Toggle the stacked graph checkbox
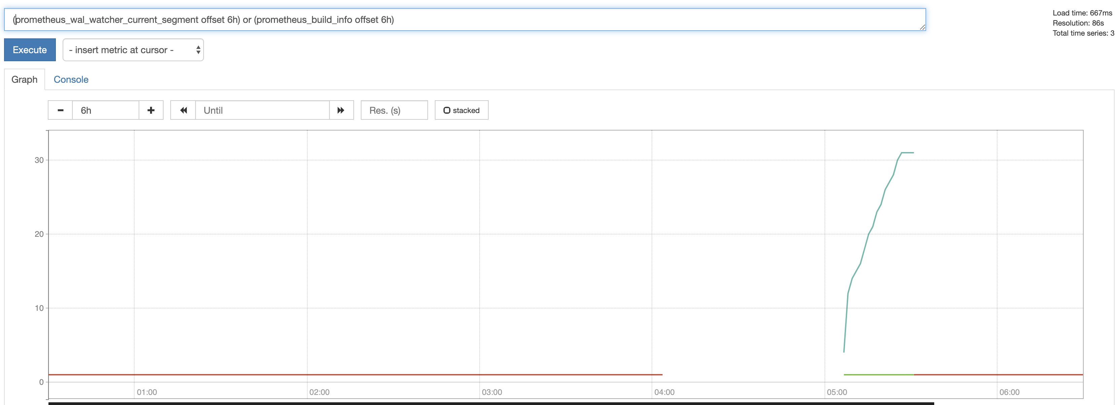The height and width of the screenshot is (405, 1120). click(x=447, y=110)
